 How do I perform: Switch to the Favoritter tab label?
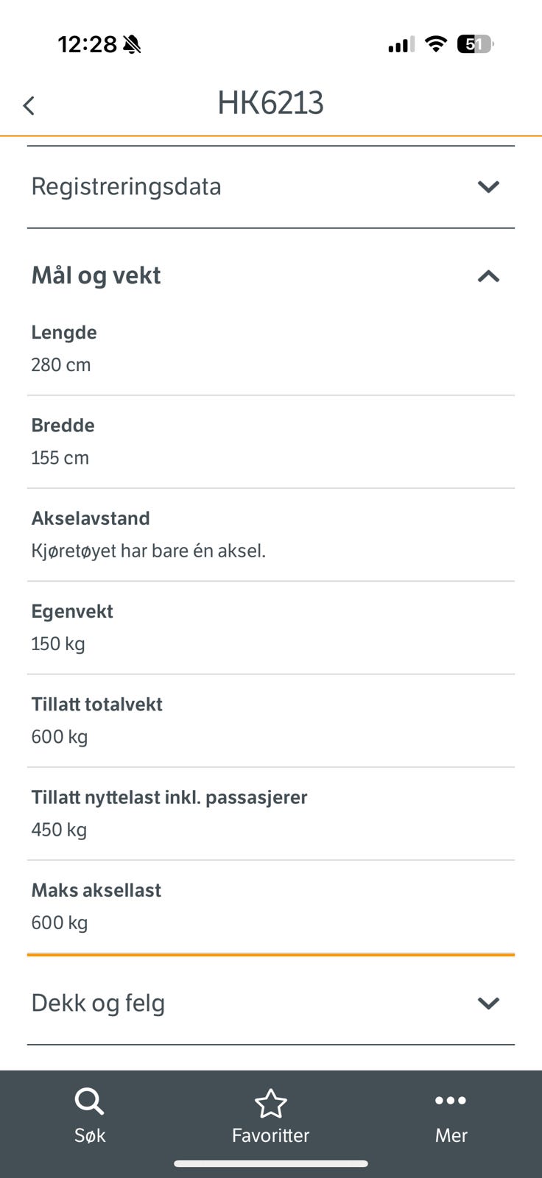click(x=270, y=1135)
